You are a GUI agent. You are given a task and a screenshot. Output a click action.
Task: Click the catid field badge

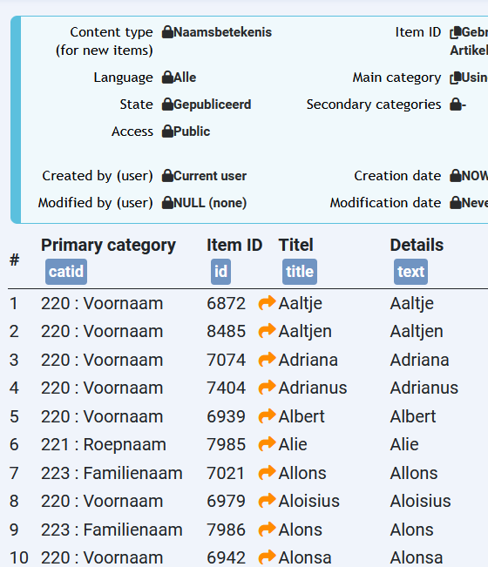click(x=66, y=272)
